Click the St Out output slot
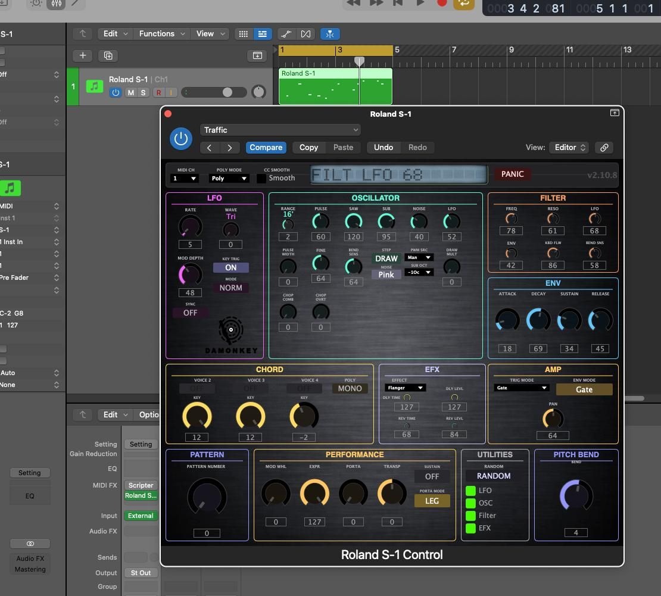This screenshot has height=596, width=661. (x=141, y=573)
